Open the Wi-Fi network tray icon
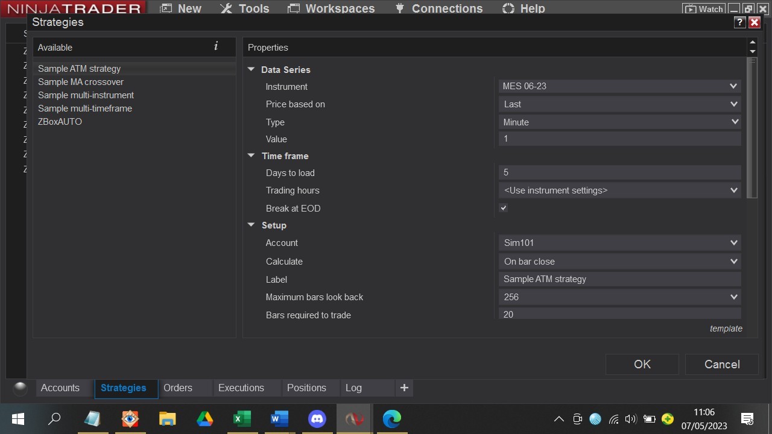The height and width of the screenshot is (434, 772). (x=613, y=419)
